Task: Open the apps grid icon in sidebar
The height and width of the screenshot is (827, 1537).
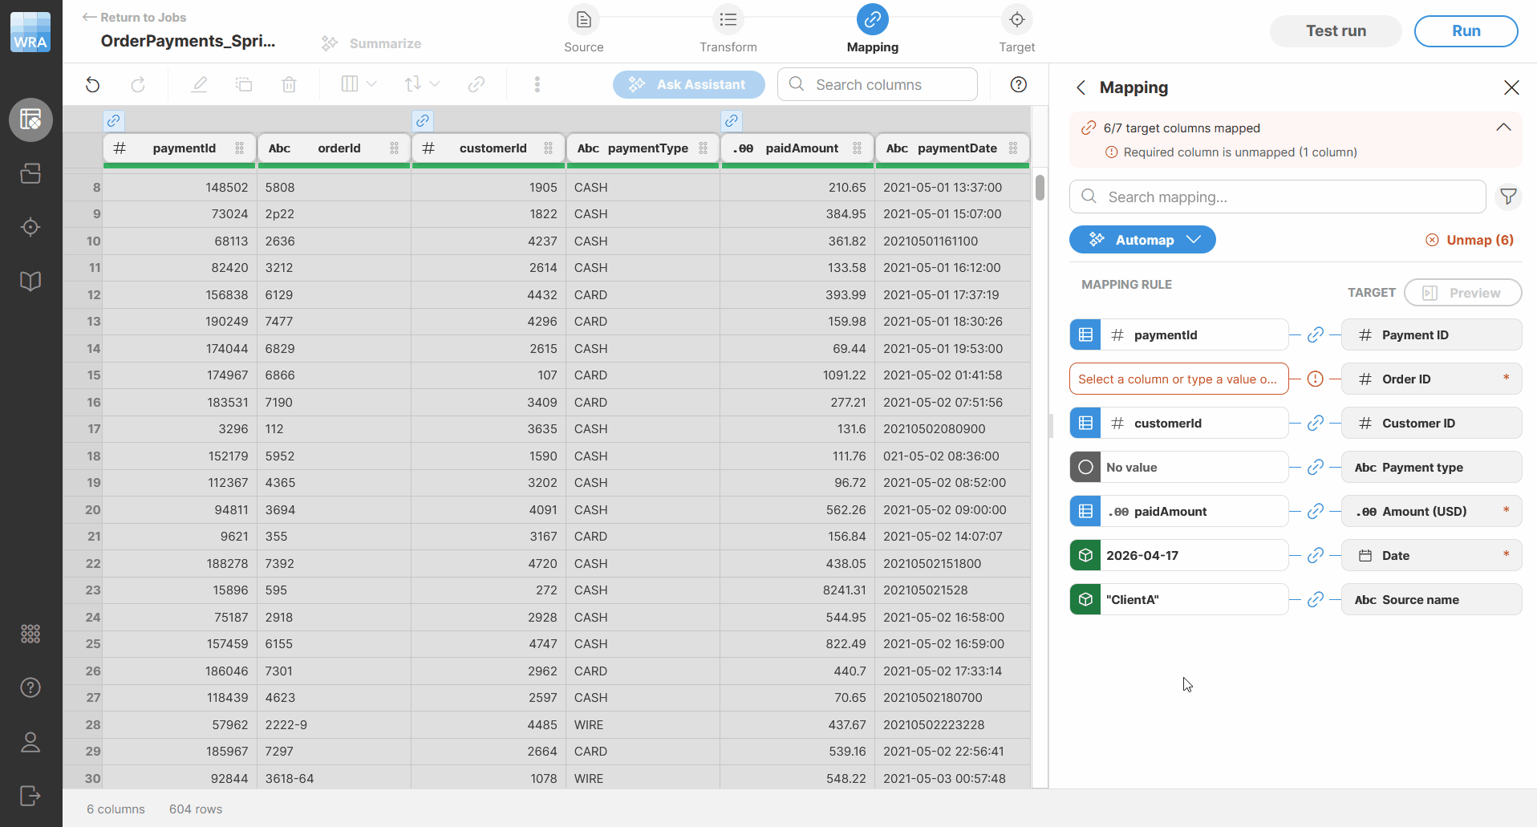Action: pyautogui.click(x=30, y=634)
